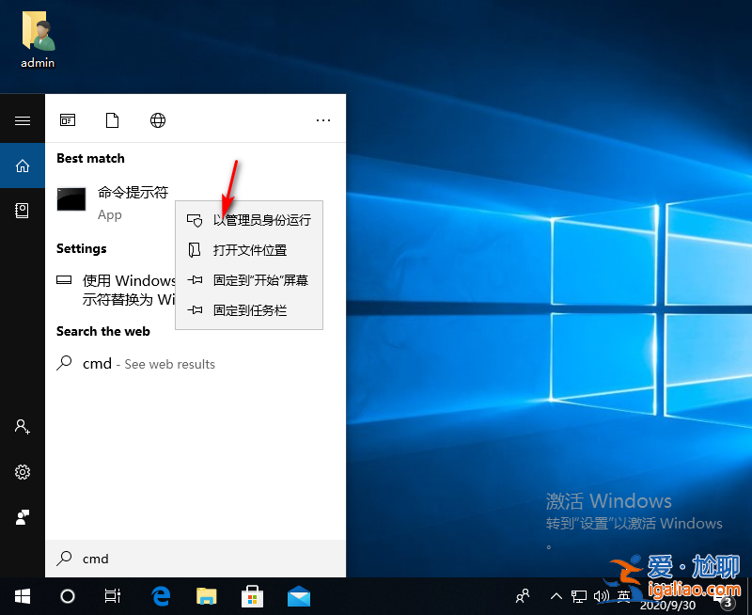The width and height of the screenshot is (752, 615).
Task: Select the Documents search filter icon
Action: (112, 120)
